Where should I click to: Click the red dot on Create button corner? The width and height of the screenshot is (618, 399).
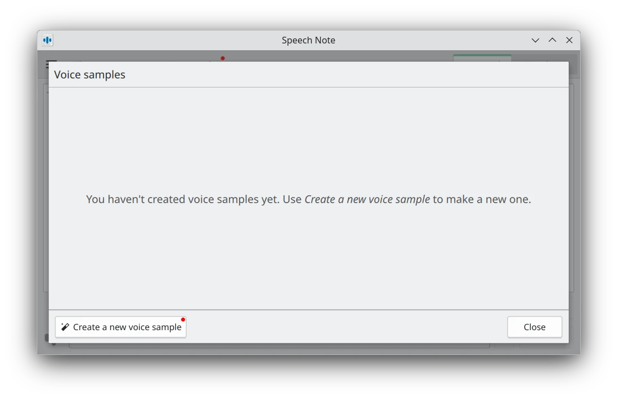pos(183,319)
